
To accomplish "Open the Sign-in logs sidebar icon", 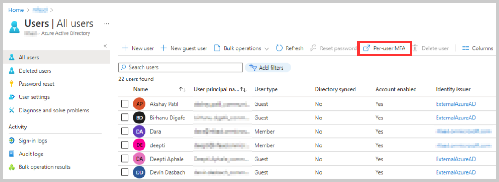I will click(12, 140).
